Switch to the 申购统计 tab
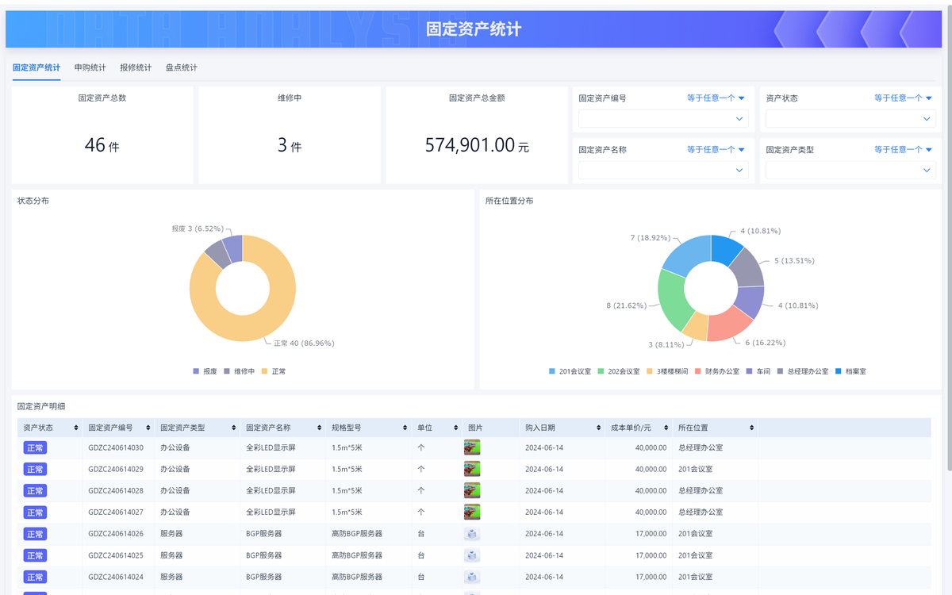 90,67
